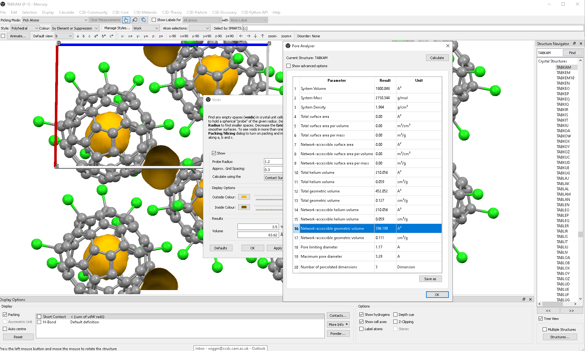Image resolution: width=585 pixels, height=351 pixels.
Task: Open the Outside Colour swatch
Action: [x=244, y=197]
